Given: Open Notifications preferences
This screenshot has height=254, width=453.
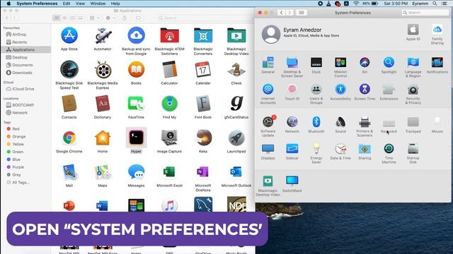Looking at the screenshot, I should click(x=437, y=65).
